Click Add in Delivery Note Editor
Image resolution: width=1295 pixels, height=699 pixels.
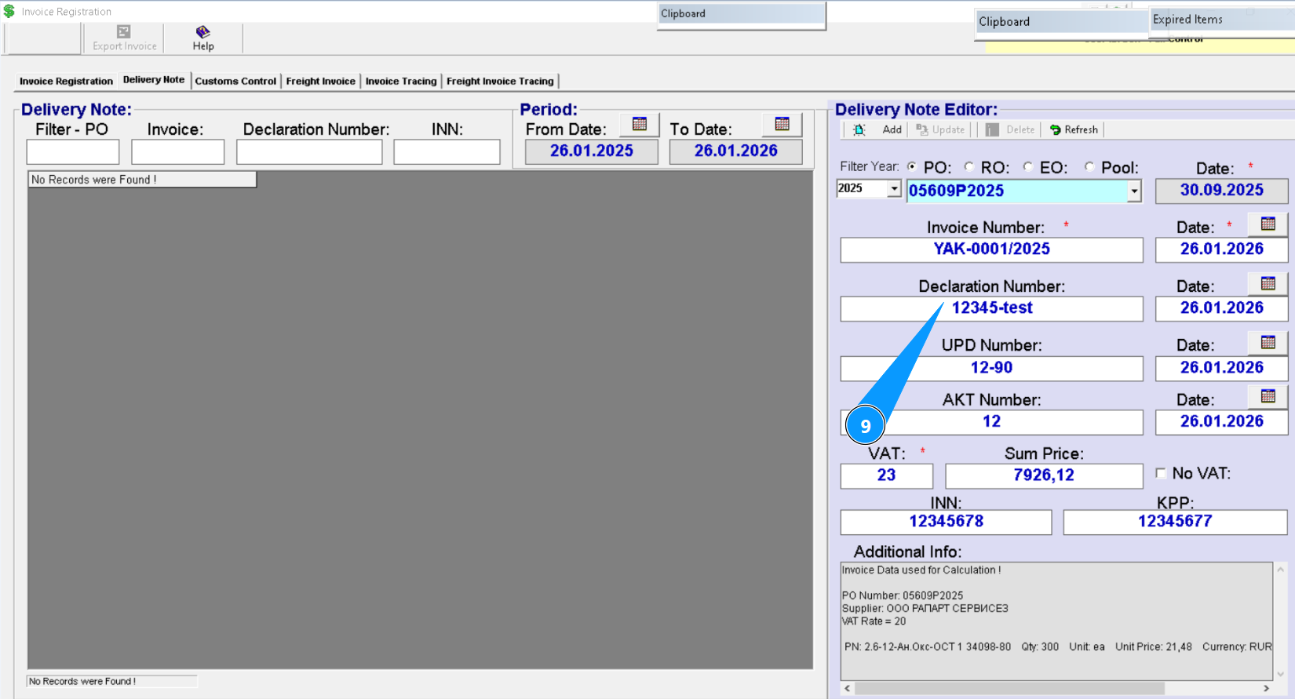pos(892,129)
